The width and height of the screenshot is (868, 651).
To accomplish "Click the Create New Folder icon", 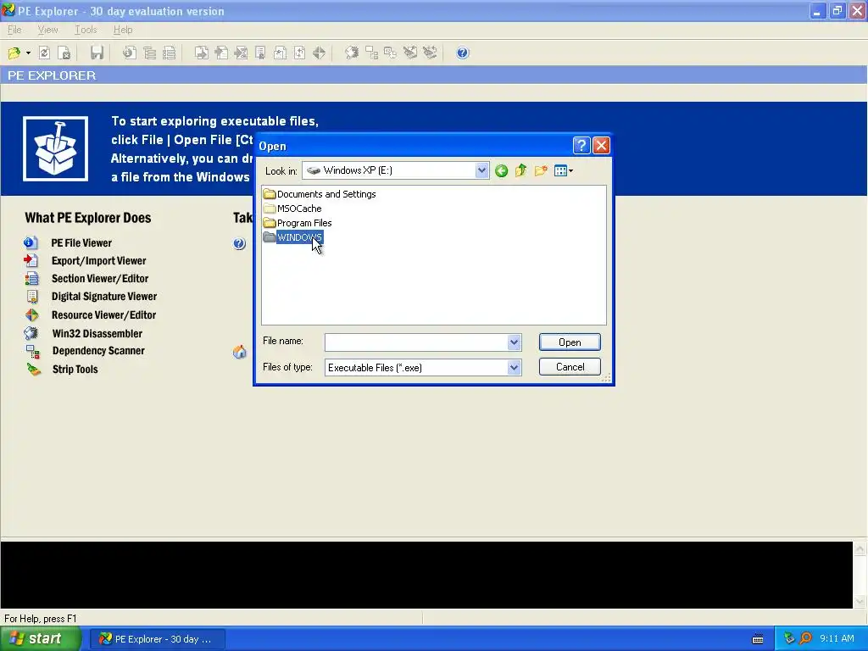I will click(x=541, y=170).
